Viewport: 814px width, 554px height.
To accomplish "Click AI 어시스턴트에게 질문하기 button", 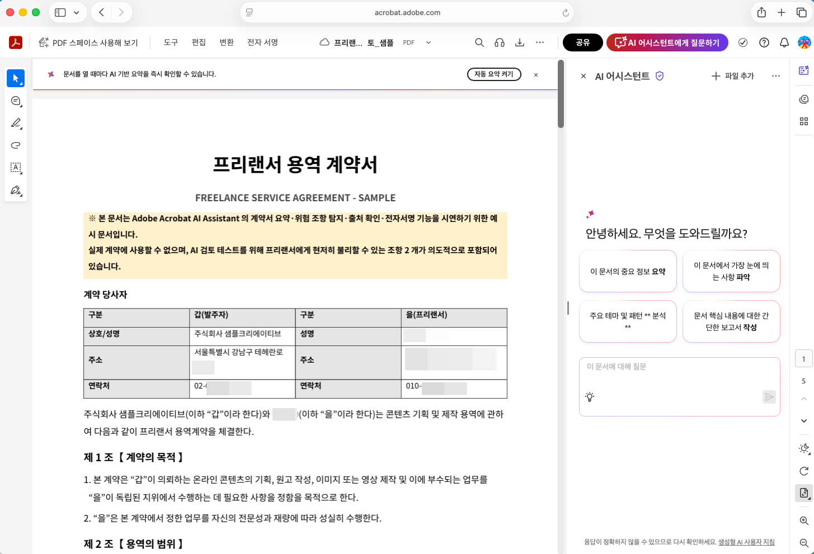I will 667,42.
